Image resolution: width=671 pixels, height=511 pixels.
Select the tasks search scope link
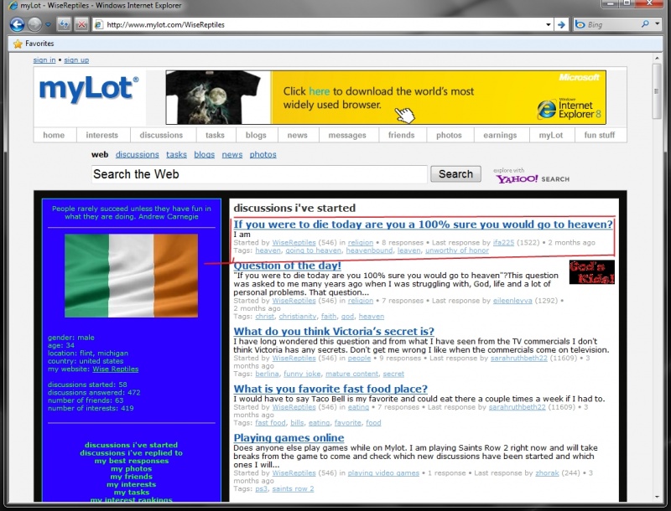pos(176,155)
